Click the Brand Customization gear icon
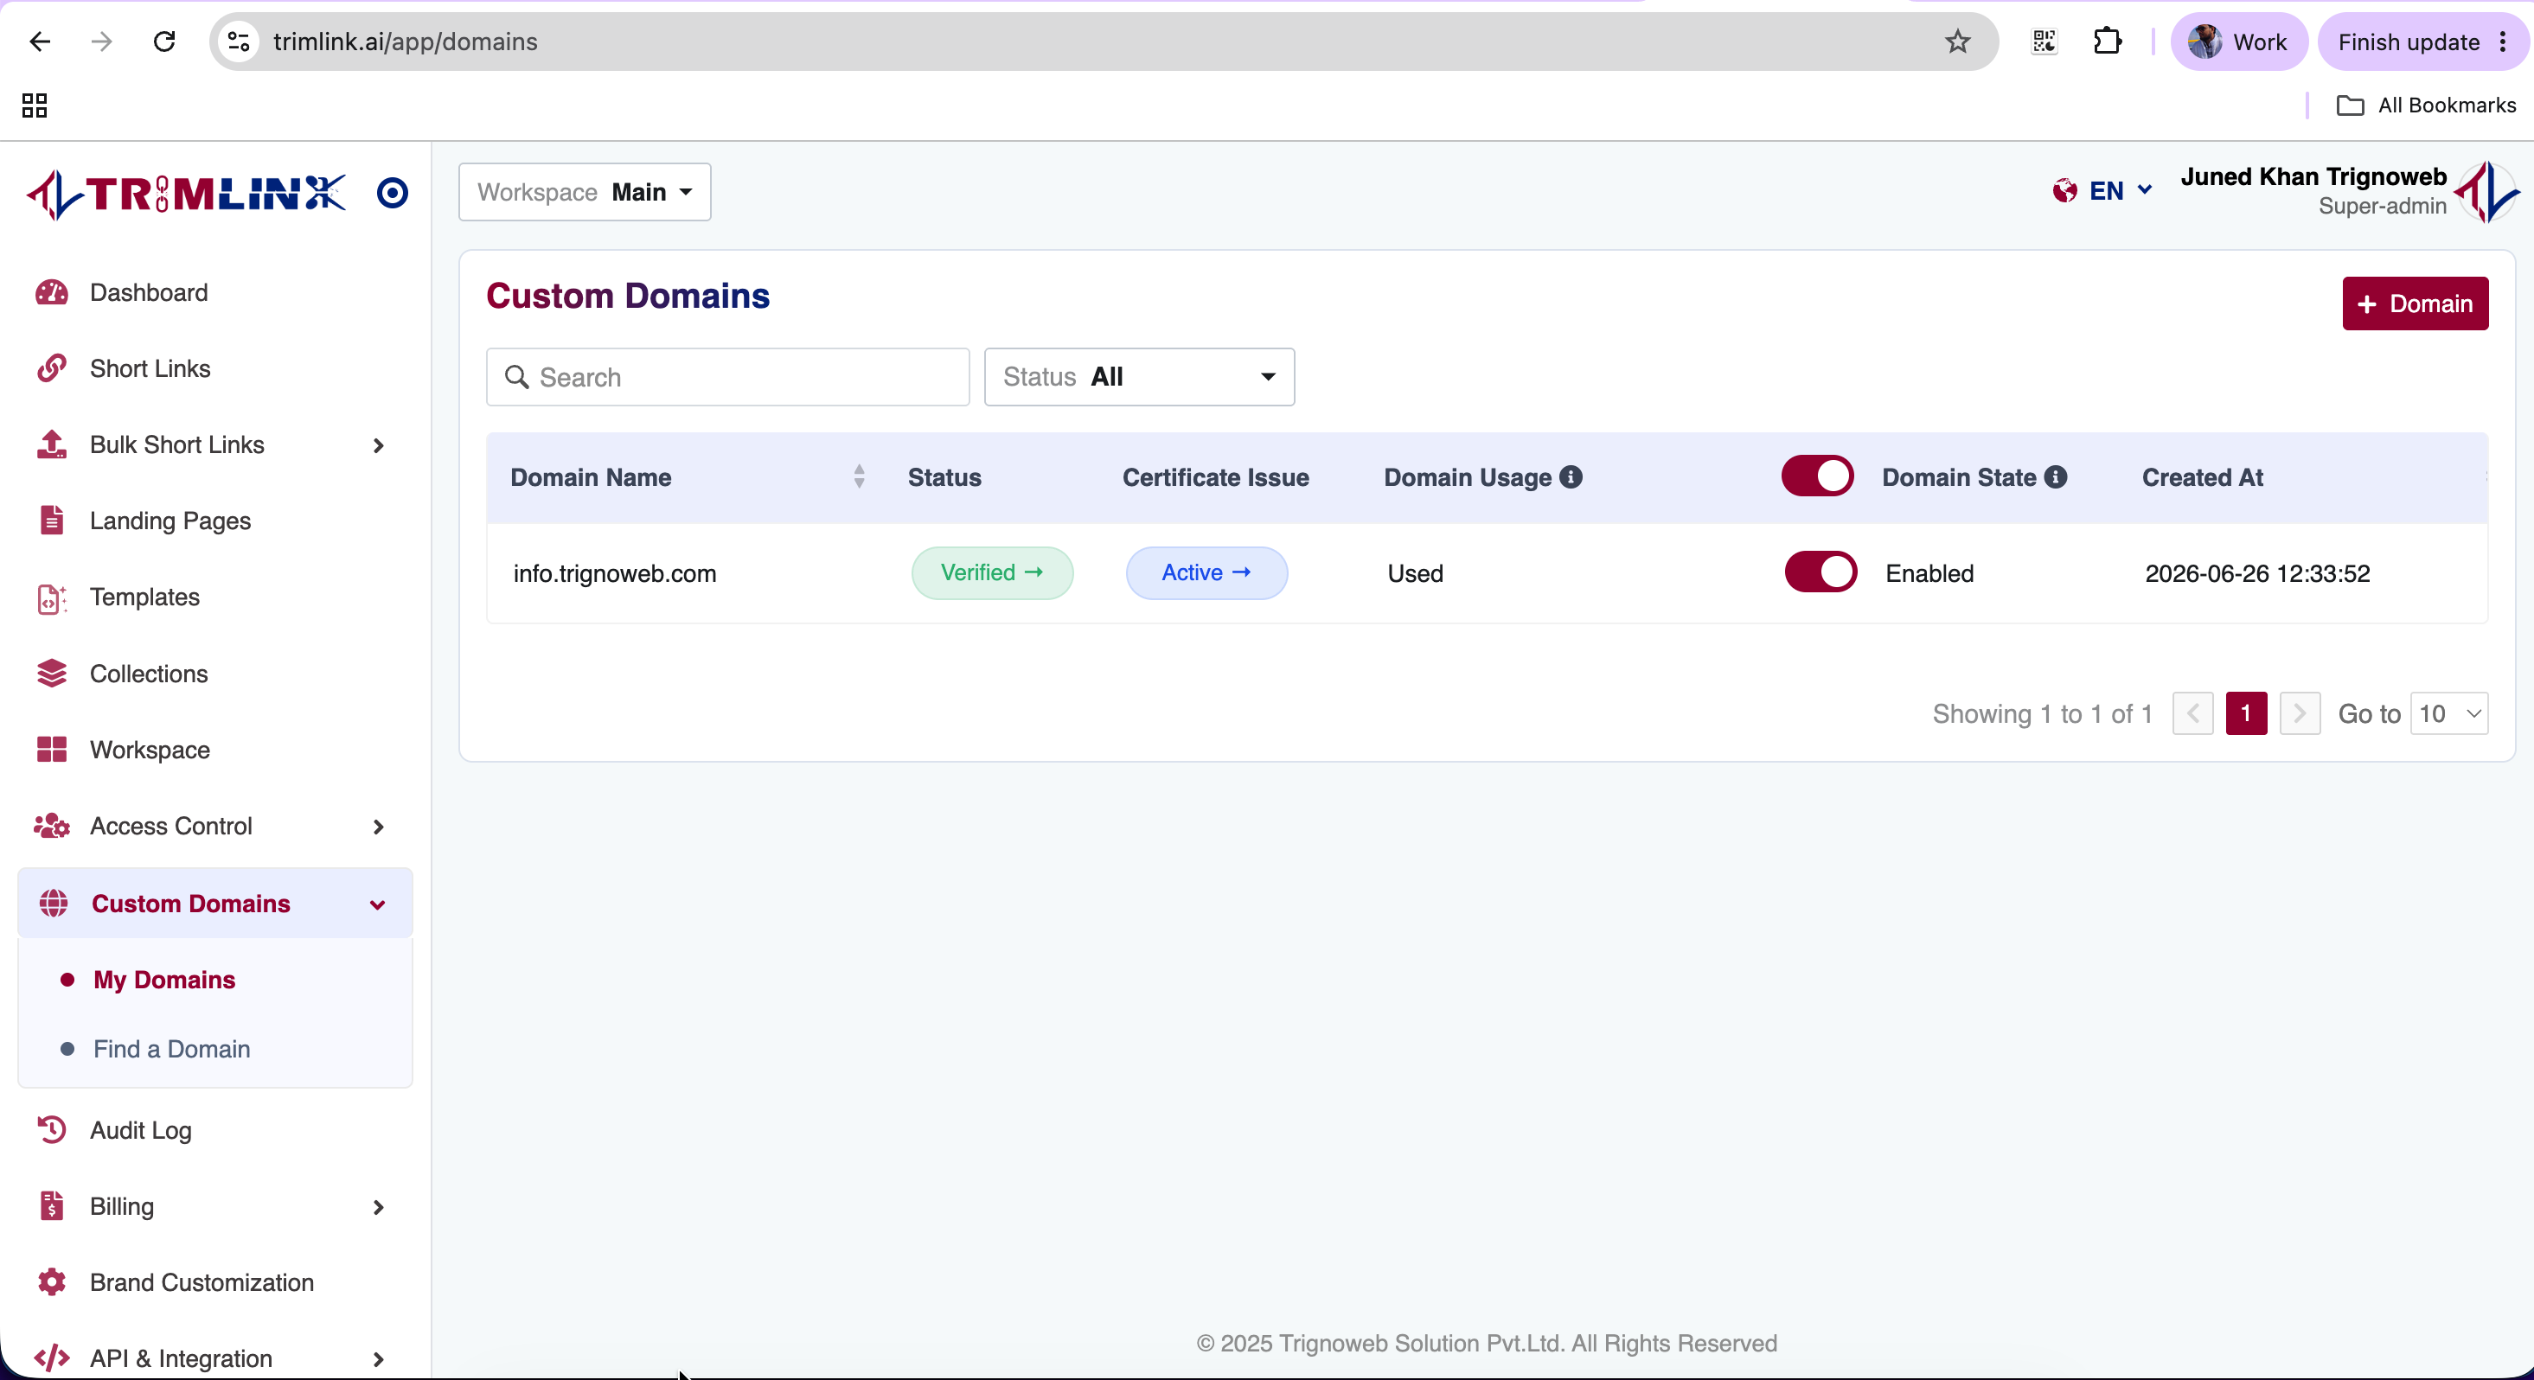The image size is (2534, 1380). point(51,1281)
